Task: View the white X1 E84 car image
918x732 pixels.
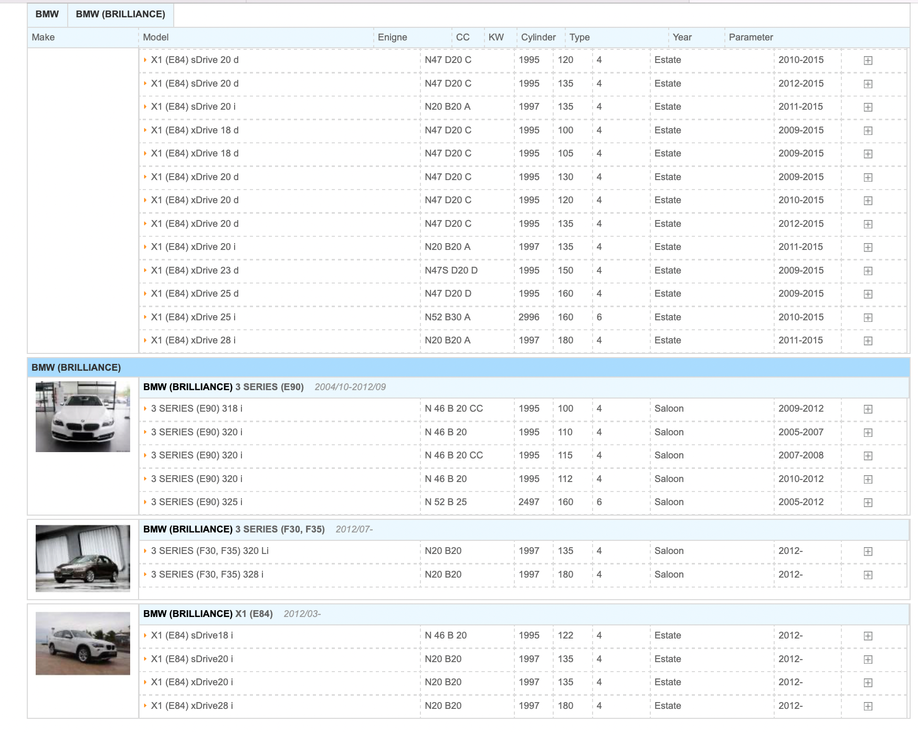Action: coord(82,643)
